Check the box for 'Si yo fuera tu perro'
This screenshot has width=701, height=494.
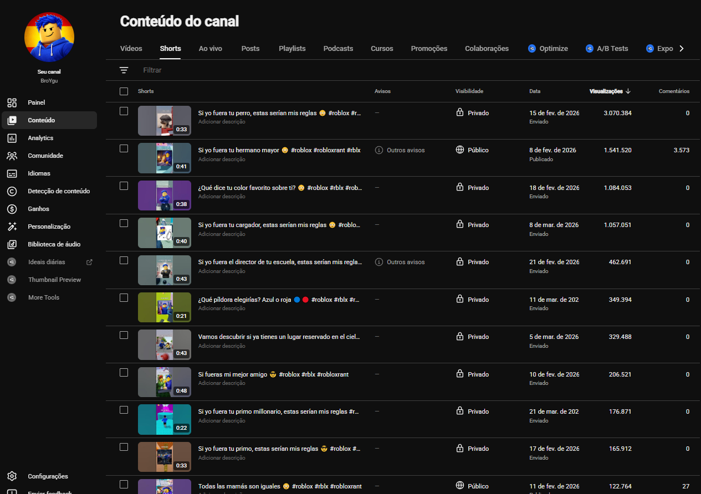point(124,111)
